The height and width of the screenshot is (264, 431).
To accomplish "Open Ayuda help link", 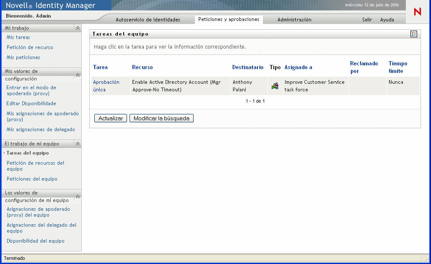I will pyautogui.click(x=387, y=20).
